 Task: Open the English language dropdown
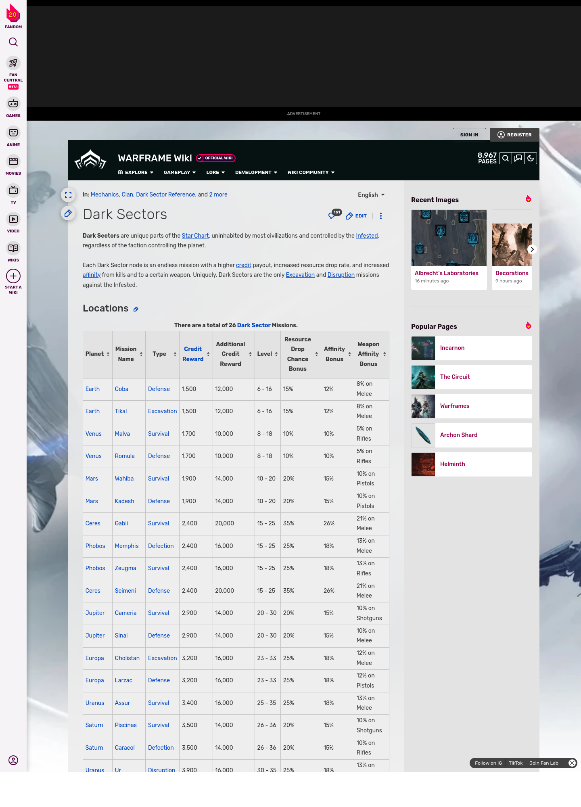371,195
